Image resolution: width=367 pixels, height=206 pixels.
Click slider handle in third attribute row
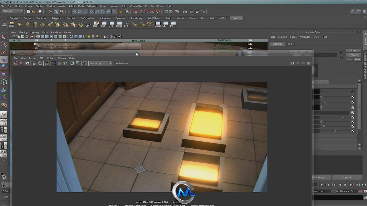[x=325, y=102]
